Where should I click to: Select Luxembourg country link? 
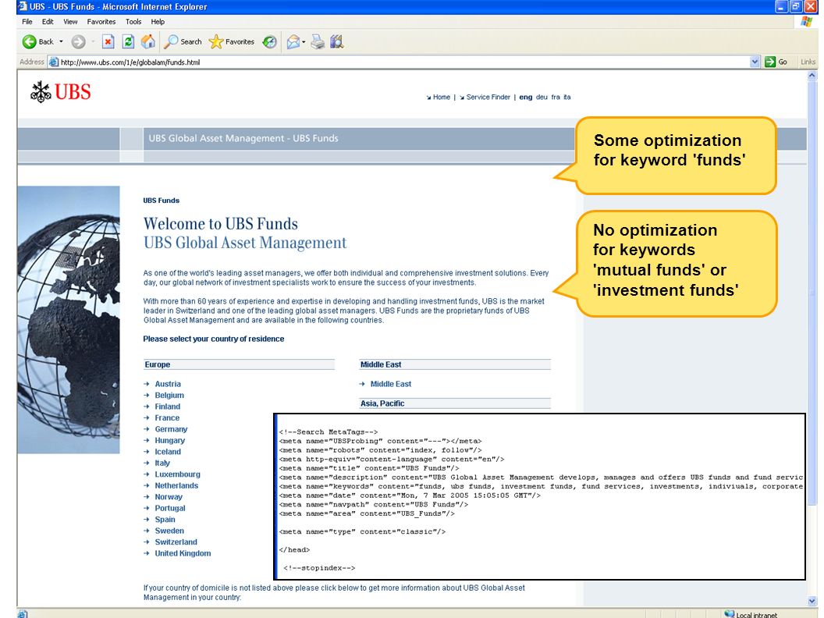click(x=177, y=474)
